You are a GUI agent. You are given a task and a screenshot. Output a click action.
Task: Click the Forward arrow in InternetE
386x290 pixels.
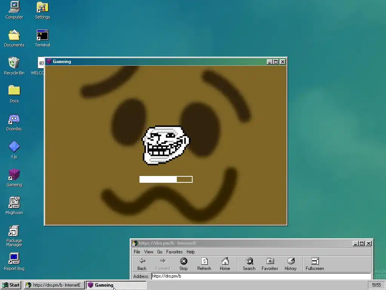click(163, 264)
